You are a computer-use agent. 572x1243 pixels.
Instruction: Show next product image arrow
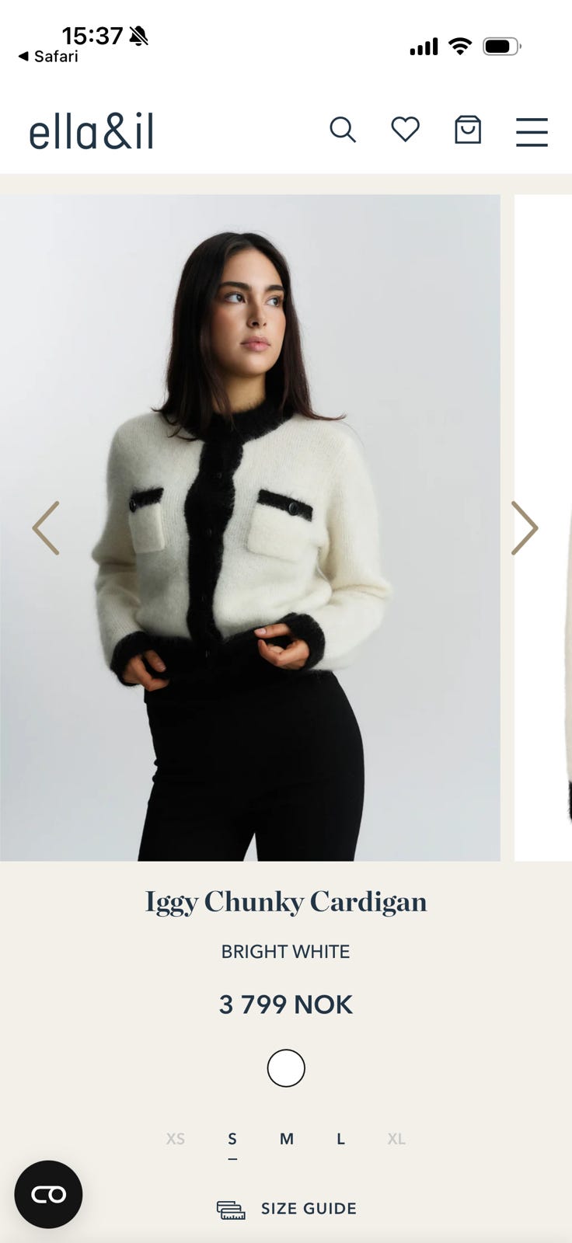coord(525,528)
